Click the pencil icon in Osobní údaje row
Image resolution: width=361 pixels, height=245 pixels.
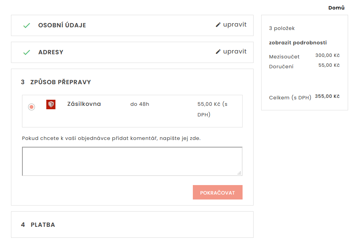pos(218,25)
